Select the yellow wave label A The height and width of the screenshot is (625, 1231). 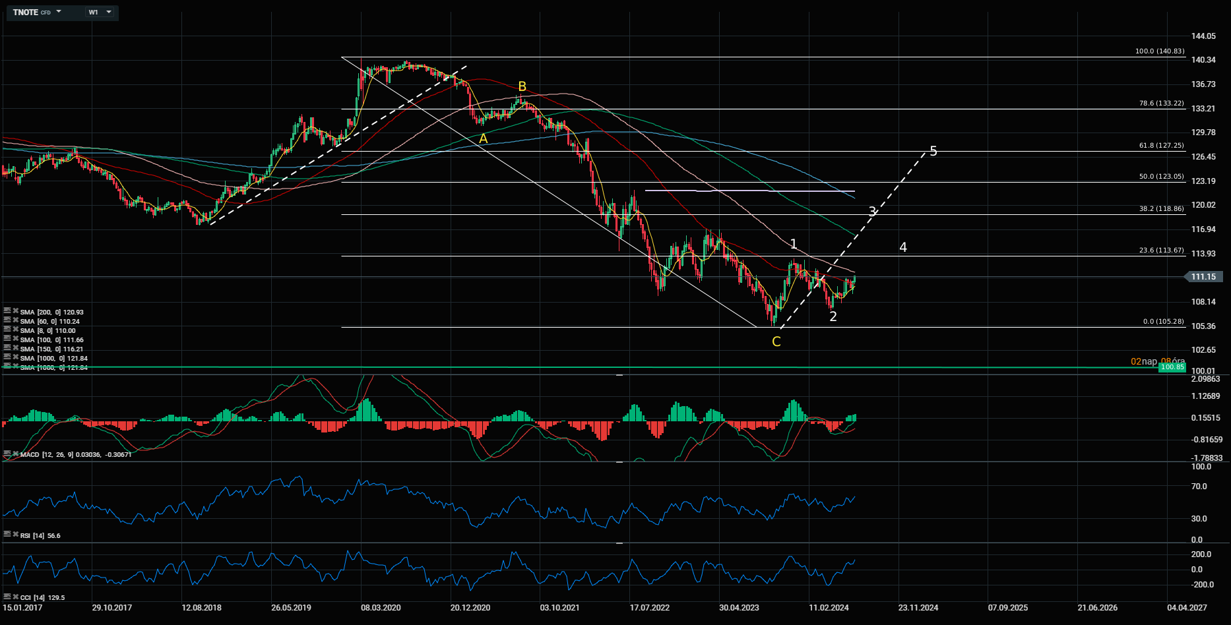(483, 138)
